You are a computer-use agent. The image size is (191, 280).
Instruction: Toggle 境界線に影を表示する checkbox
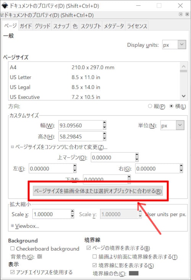click(x=94, y=265)
